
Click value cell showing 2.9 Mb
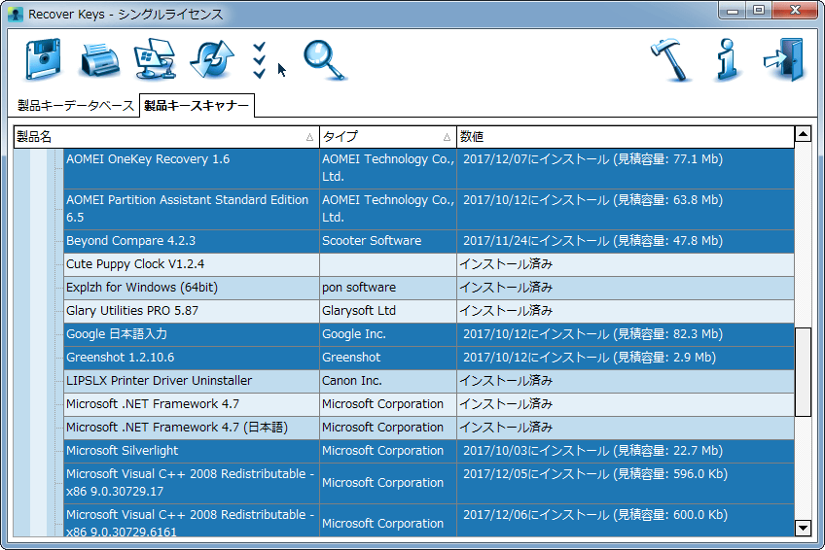pyautogui.click(x=625, y=358)
